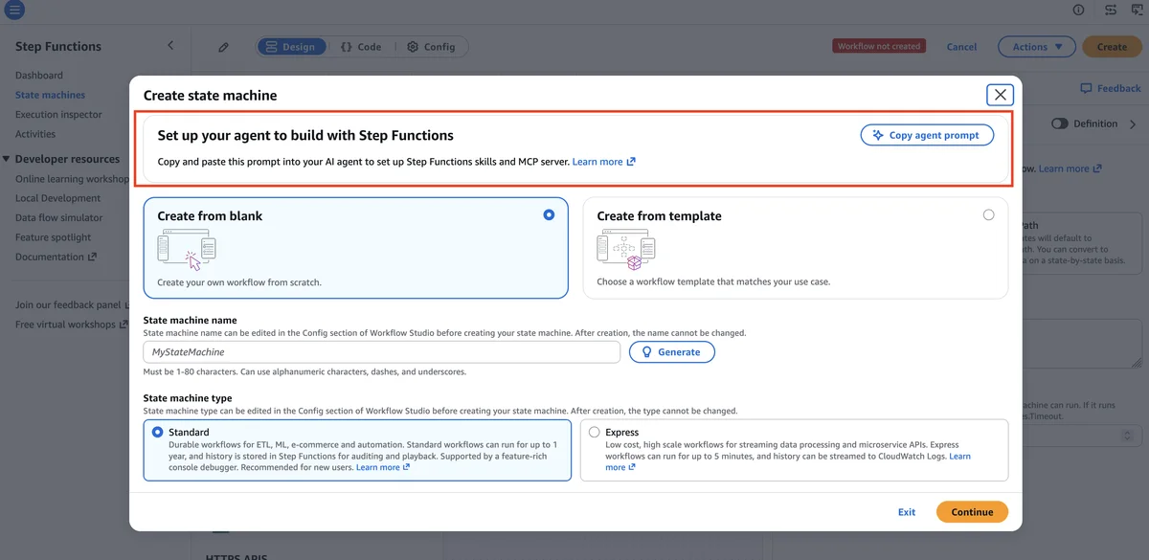Click the Step Functions sidebar title
This screenshot has height=560, width=1149.
(58, 46)
